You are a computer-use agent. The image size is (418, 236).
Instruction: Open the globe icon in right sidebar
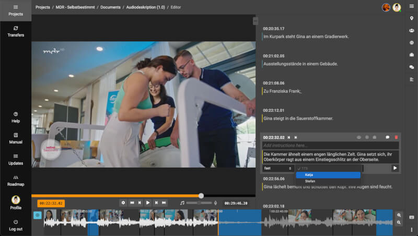coord(412,43)
